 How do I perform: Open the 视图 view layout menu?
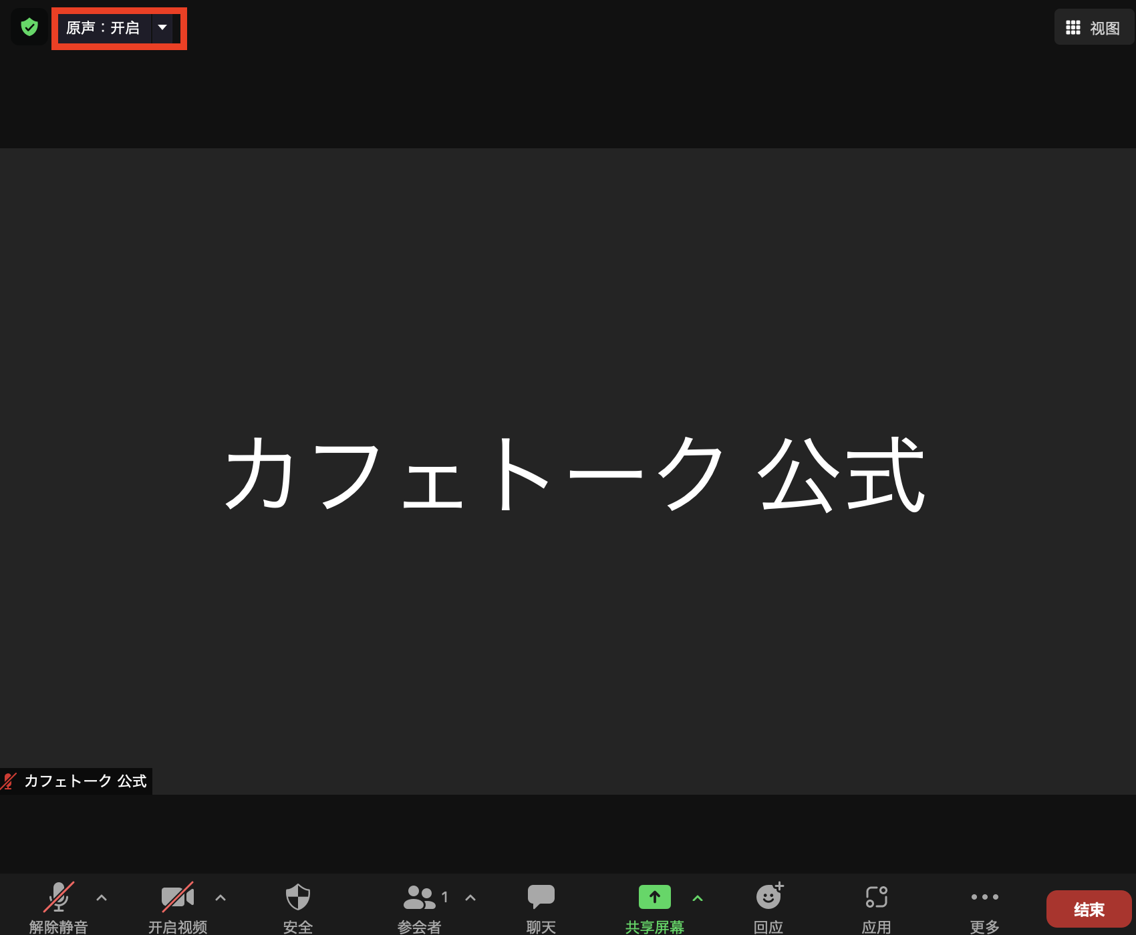[x=1093, y=27]
